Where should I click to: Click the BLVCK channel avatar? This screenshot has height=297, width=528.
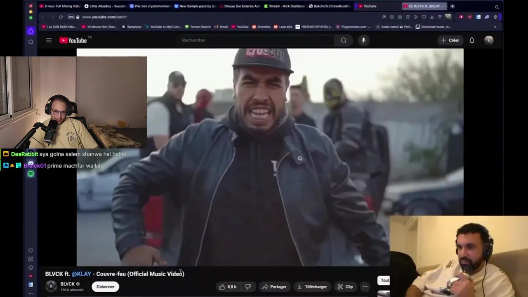[x=51, y=286]
